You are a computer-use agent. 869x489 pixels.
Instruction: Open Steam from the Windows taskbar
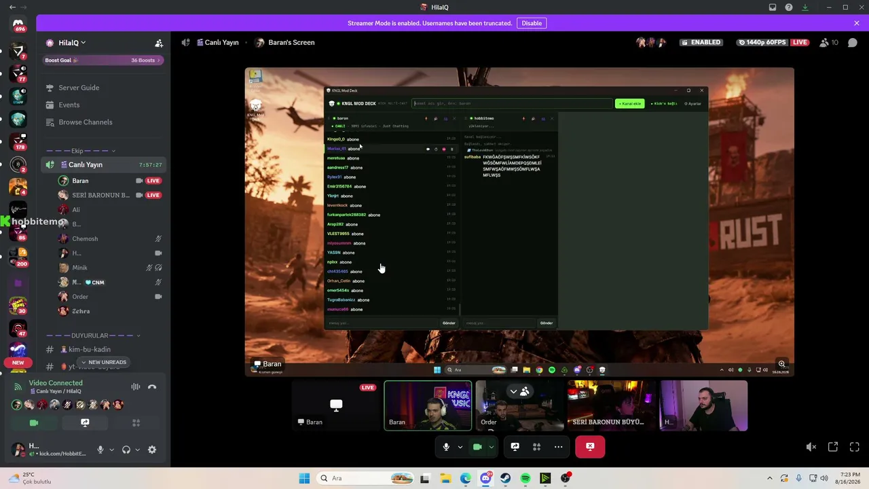506,478
